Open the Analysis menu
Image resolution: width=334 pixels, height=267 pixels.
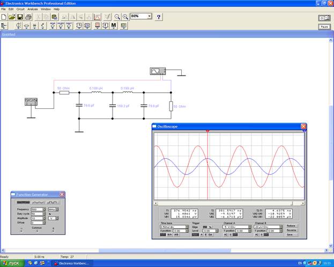click(x=33, y=9)
